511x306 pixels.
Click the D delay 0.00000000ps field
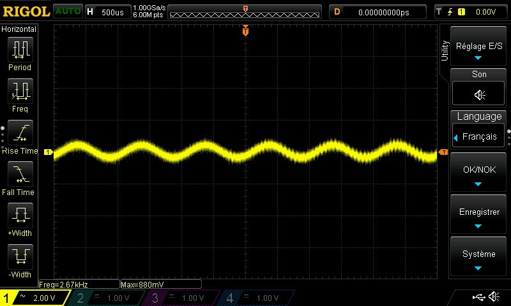pos(378,12)
